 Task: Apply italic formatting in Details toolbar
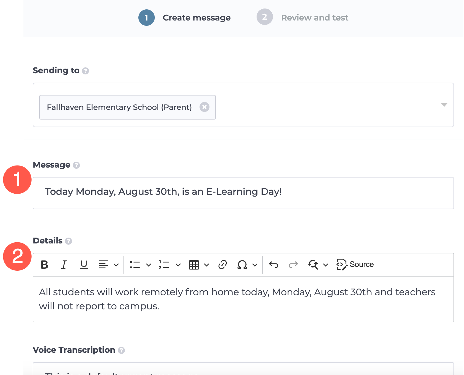coord(64,265)
